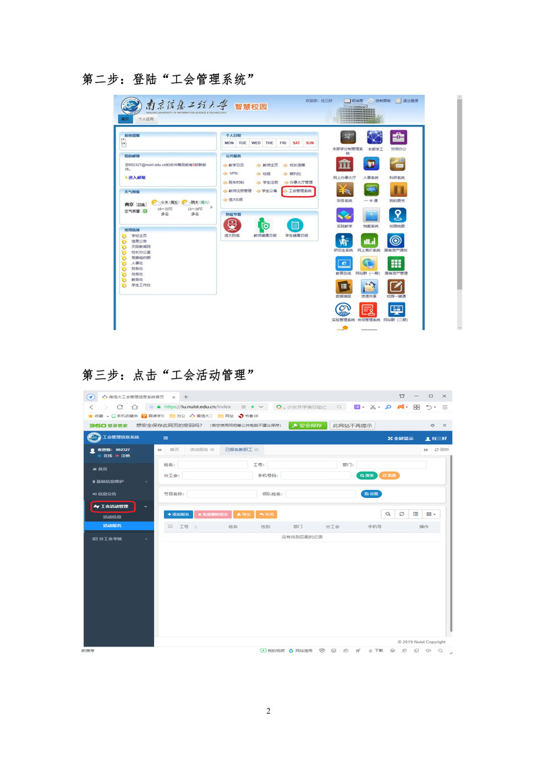Open the 网上办事大厅 service hall icon
This screenshot has height=760, width=537.
pyautogui.click(x=344, y=165)
